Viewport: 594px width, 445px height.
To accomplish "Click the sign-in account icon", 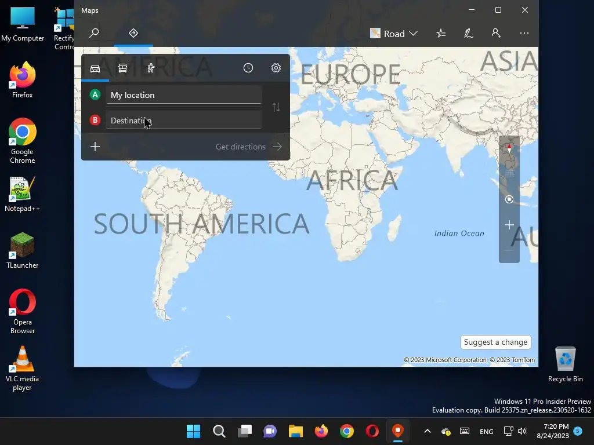I will (x=497, y=33).
